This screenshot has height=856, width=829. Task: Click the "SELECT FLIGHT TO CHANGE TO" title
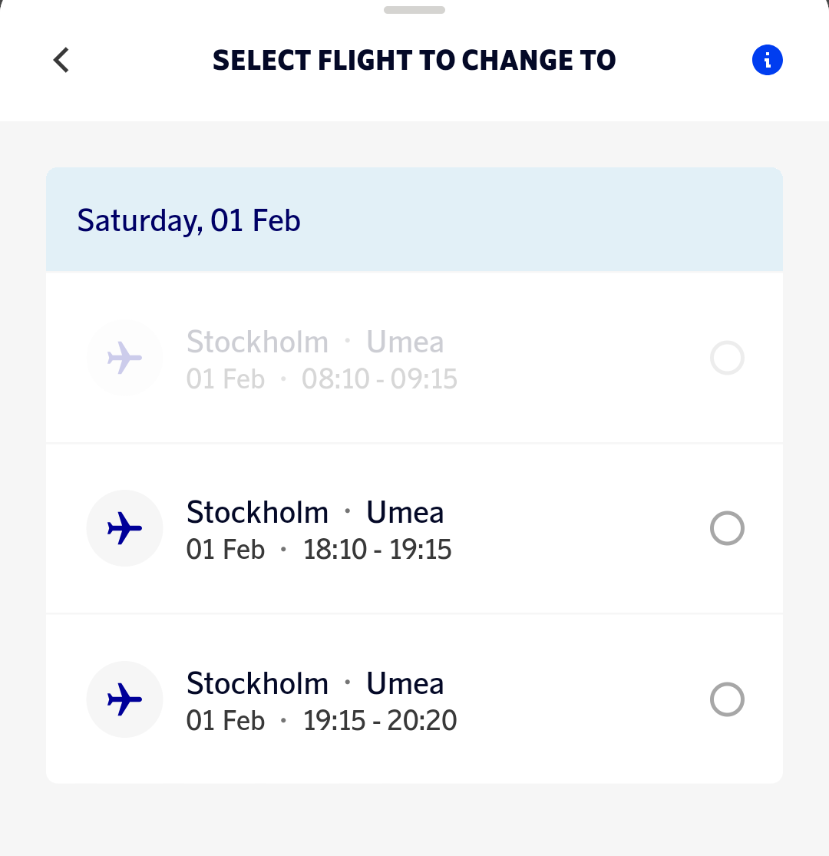(414, 60)
